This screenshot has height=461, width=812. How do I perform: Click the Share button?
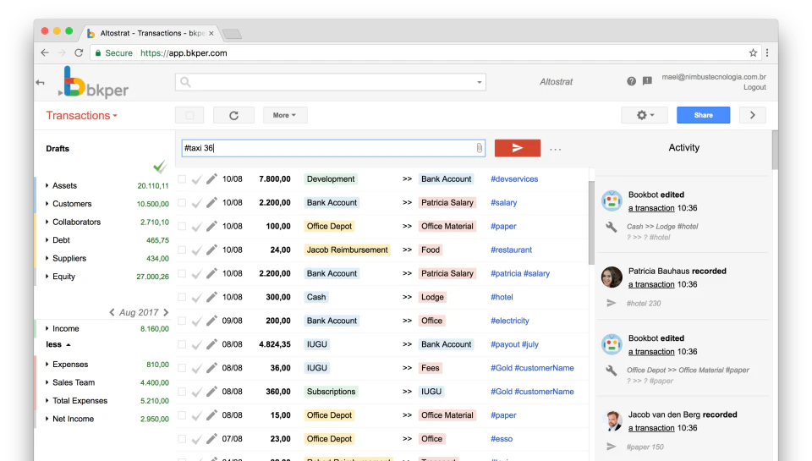tap(703, 115)
